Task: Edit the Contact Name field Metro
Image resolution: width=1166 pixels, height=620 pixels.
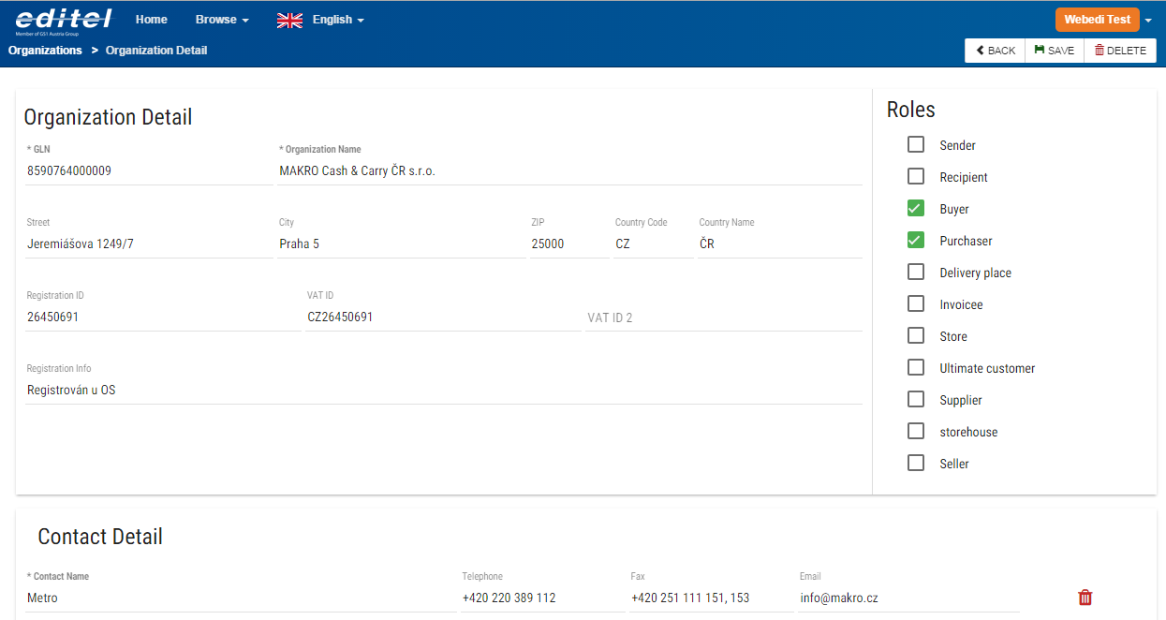Action: pos(241,598)
